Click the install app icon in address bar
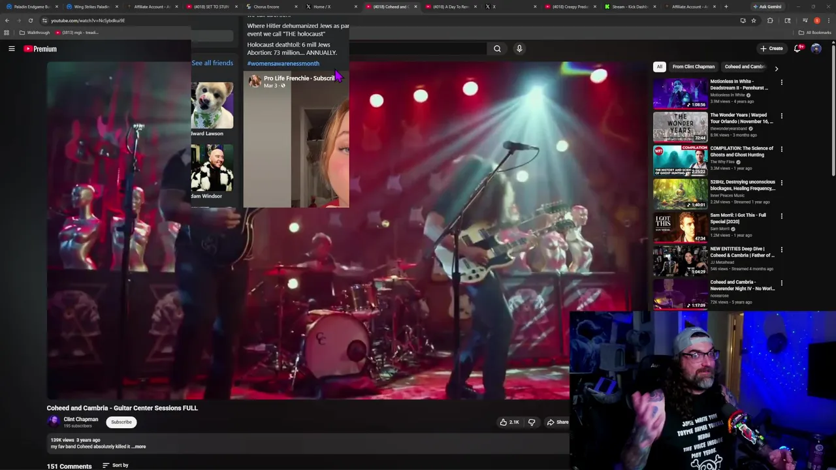Viewport: 836px width, 470px height. point(743,20)
